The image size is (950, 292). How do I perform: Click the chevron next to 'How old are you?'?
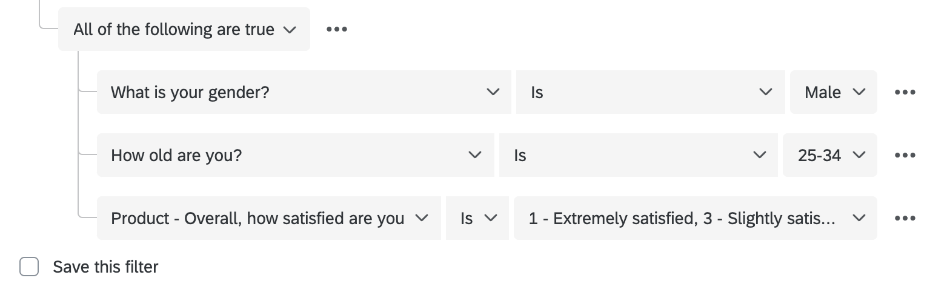coord(476,155)
